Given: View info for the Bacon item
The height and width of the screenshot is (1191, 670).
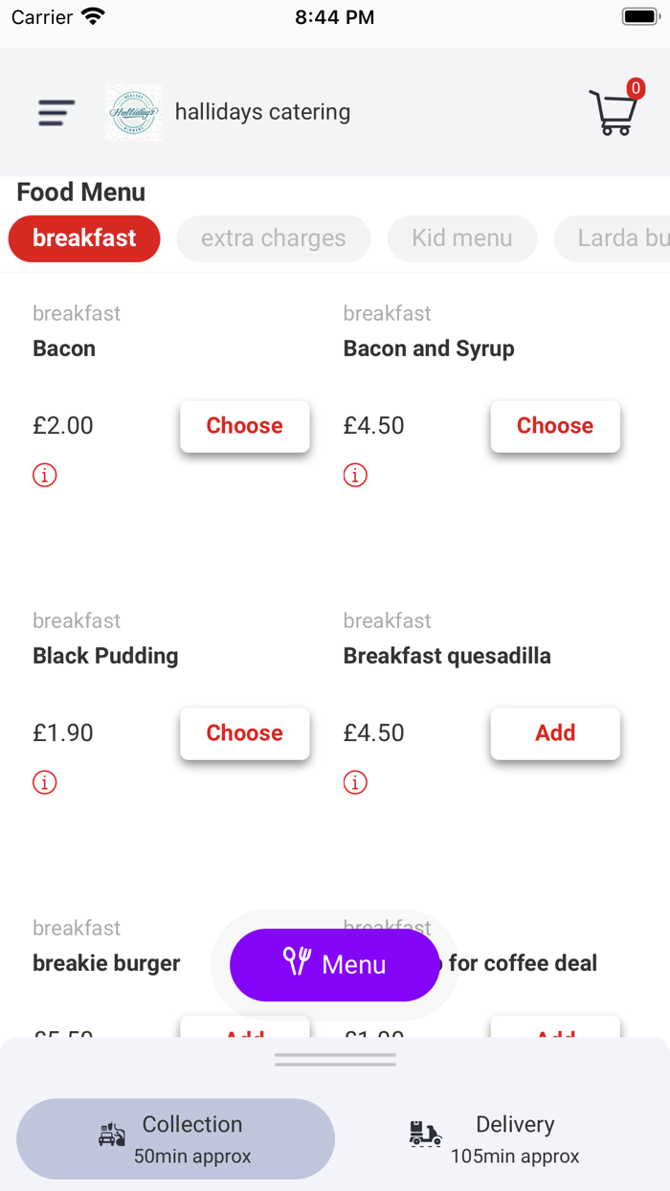Looking at the screenshot, I should 44,474.
